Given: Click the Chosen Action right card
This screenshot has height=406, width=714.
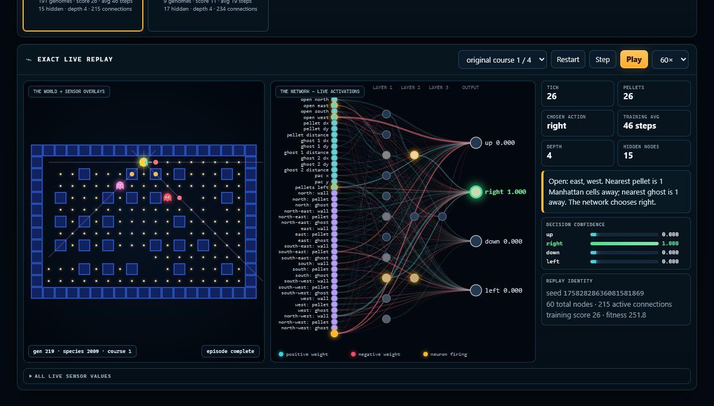Looking at the screenshot, I should 577,123.
